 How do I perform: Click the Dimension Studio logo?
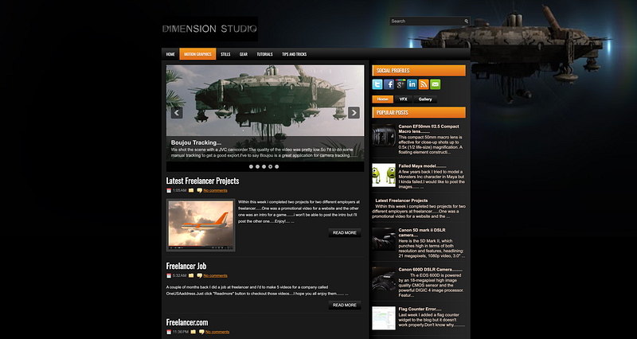(209, 29)
